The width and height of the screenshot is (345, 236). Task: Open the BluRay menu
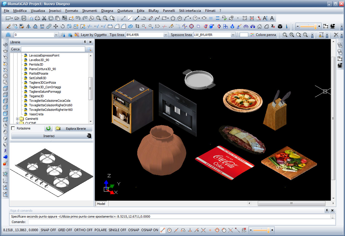coord(154,11)
